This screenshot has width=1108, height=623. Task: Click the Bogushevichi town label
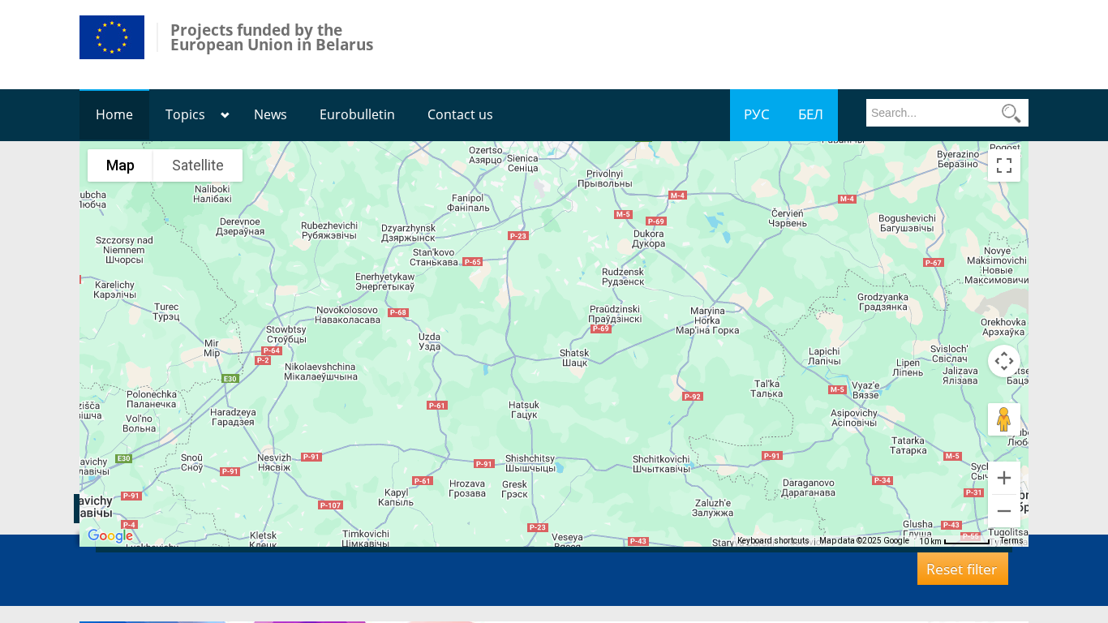[907, 224]
